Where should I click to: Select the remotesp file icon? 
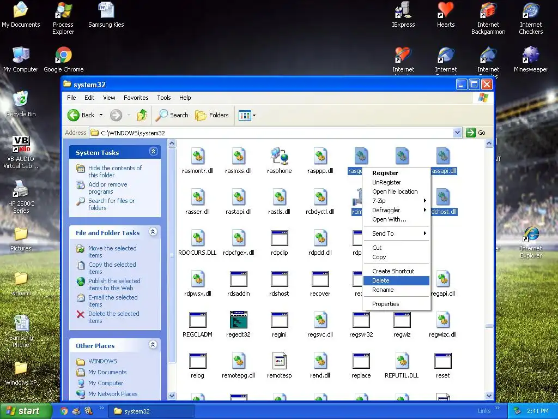280,361
